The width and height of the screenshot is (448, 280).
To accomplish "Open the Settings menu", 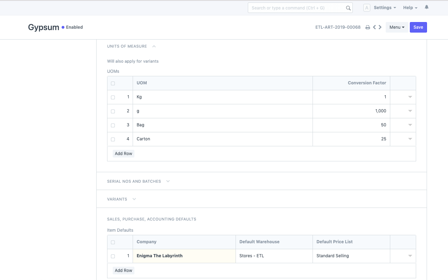I will (385, 8).
